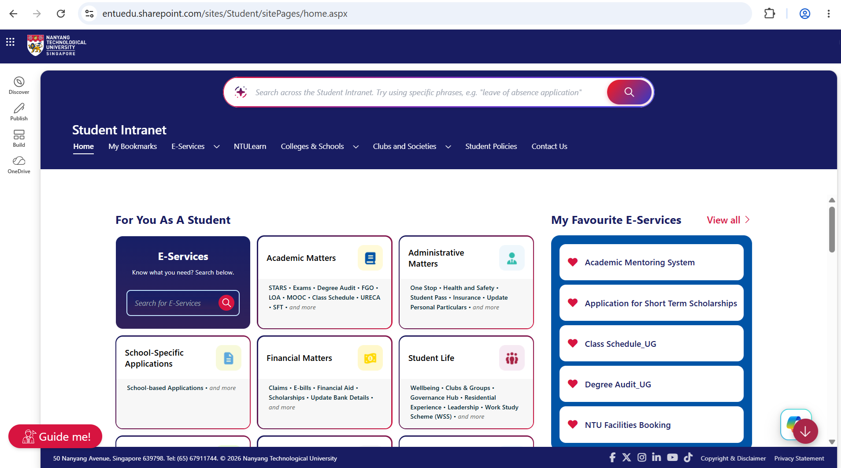Open Privacy Statement link
The image size is (841, 468).
click(x=799, y=458)
